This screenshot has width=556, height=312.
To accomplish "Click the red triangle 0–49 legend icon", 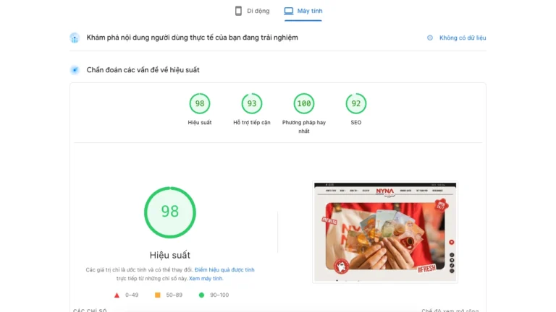I will point(117,295).
